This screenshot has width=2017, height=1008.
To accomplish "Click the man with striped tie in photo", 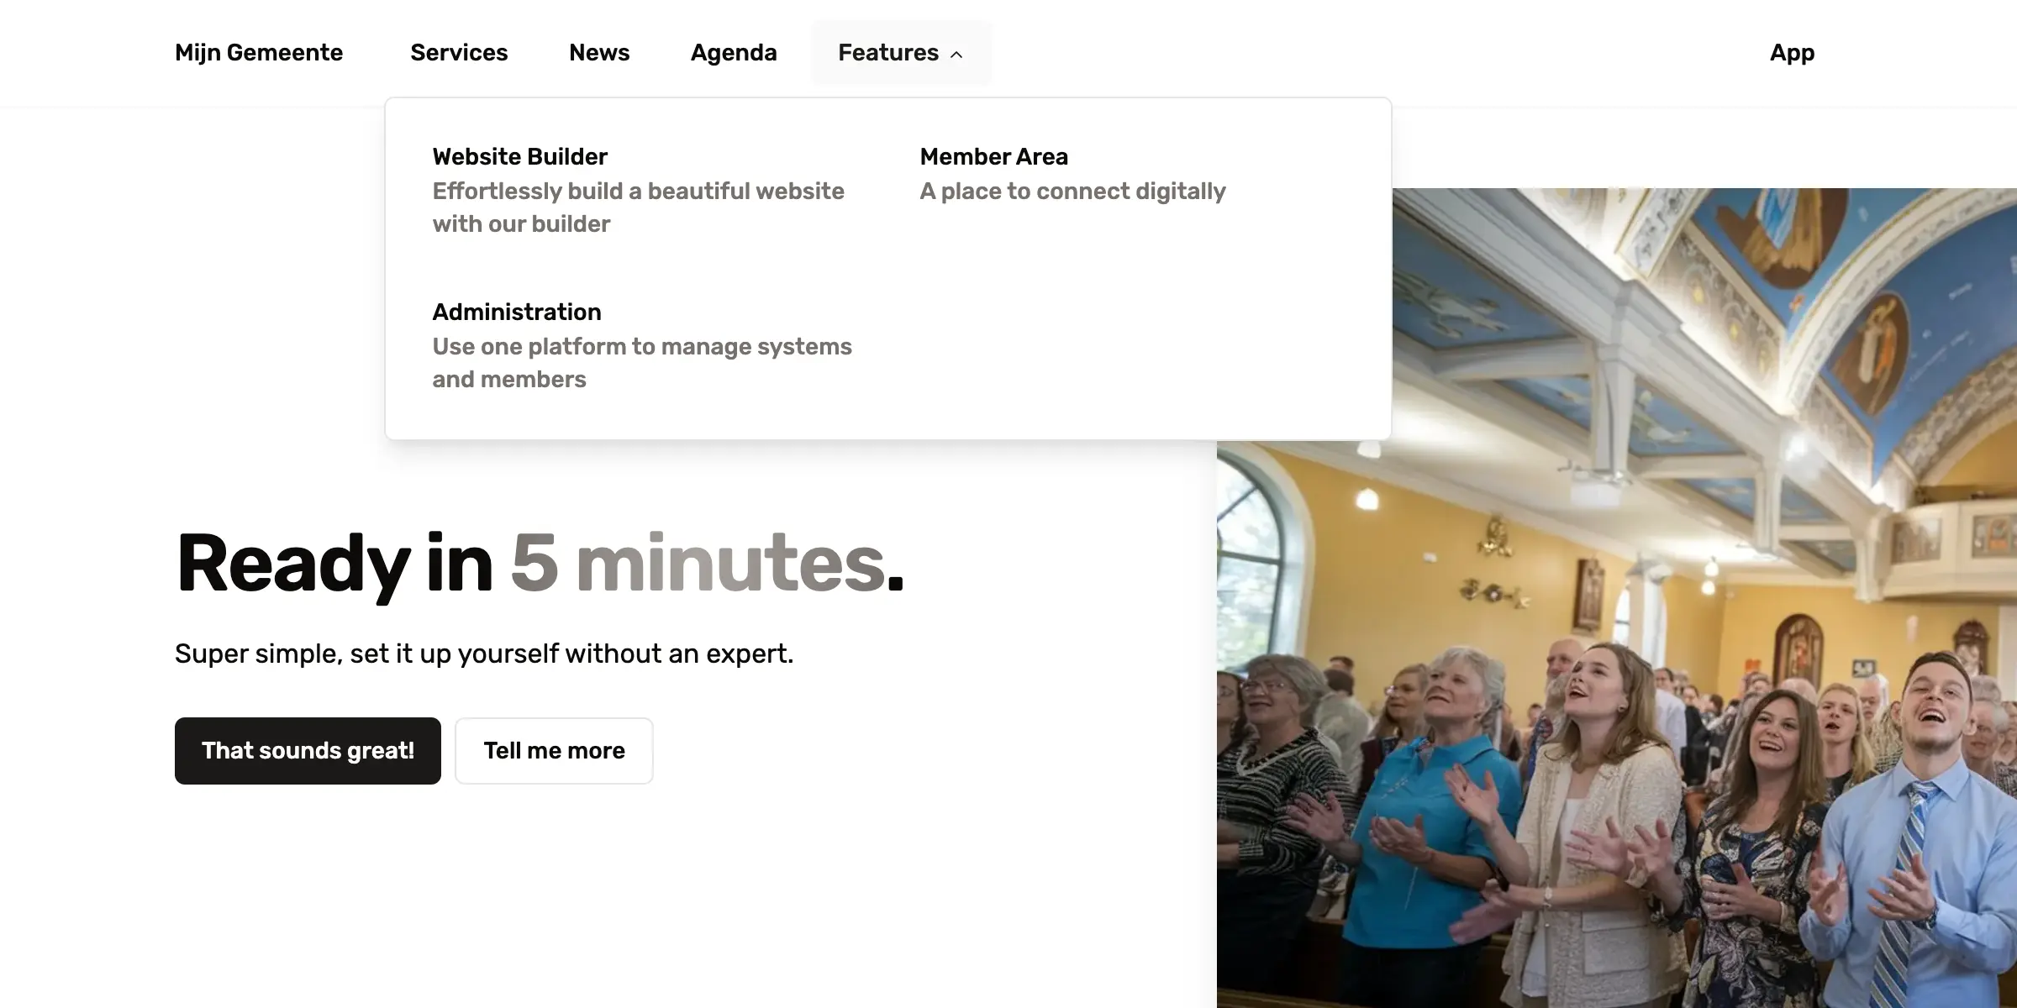I will pos(1925,806).
